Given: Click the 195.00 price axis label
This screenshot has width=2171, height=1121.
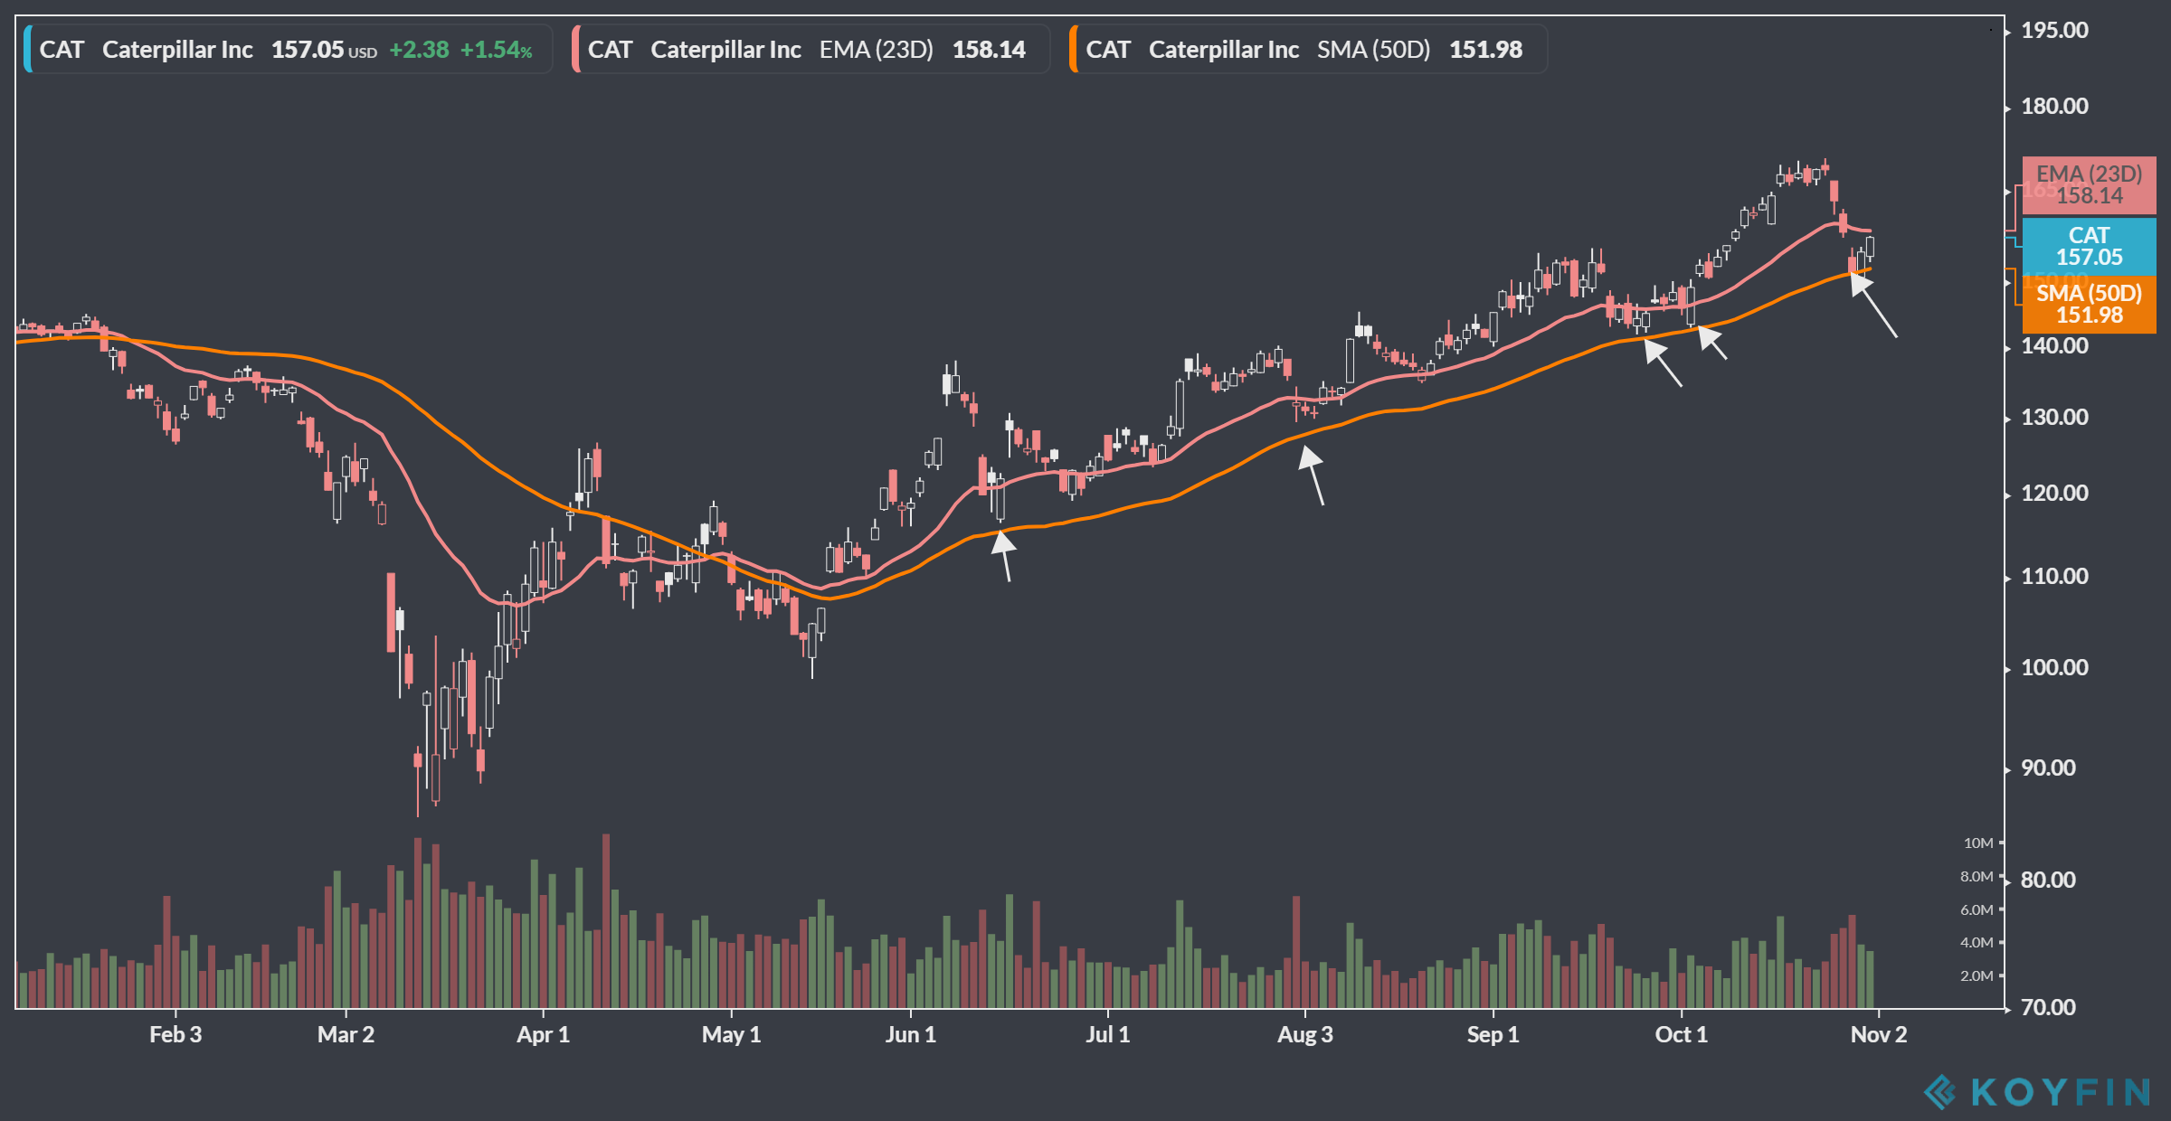Looking at the screenshot, I should coord(2054,31).
